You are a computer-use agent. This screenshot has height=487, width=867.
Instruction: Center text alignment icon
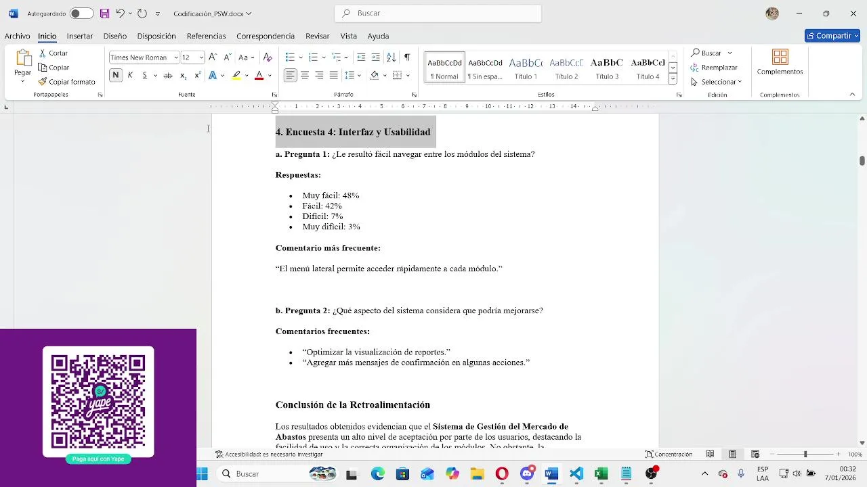305,75
